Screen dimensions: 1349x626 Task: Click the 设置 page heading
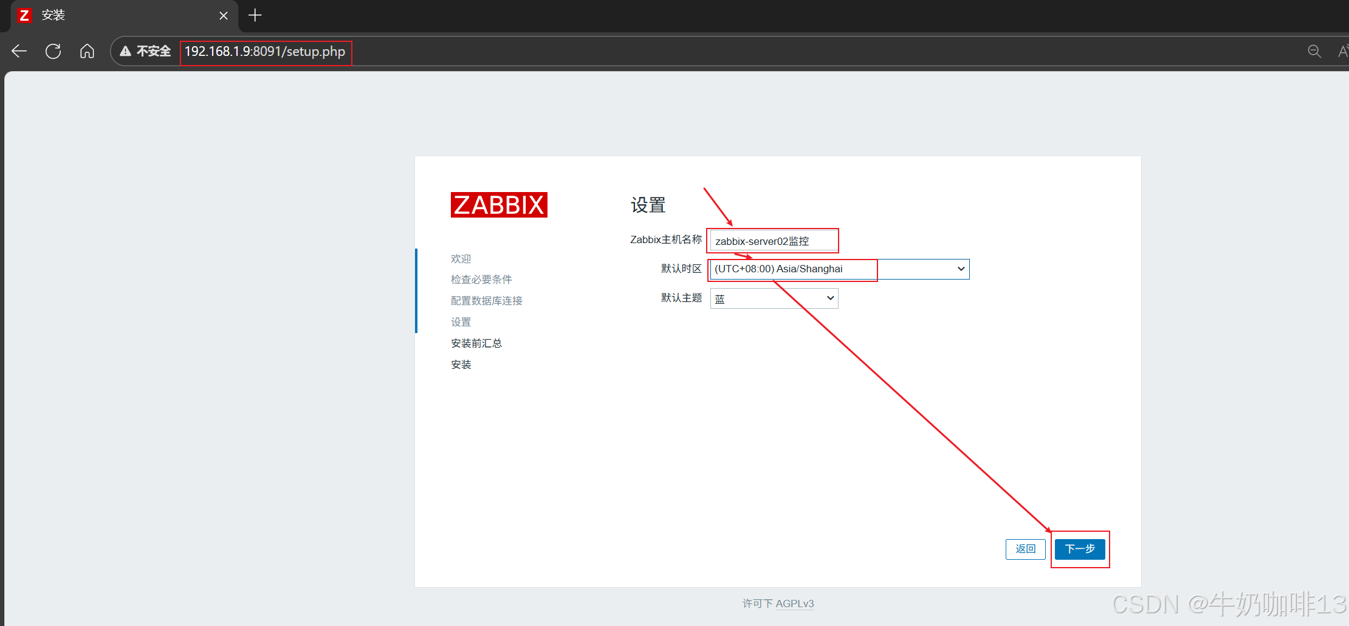(x=648, y=205)
